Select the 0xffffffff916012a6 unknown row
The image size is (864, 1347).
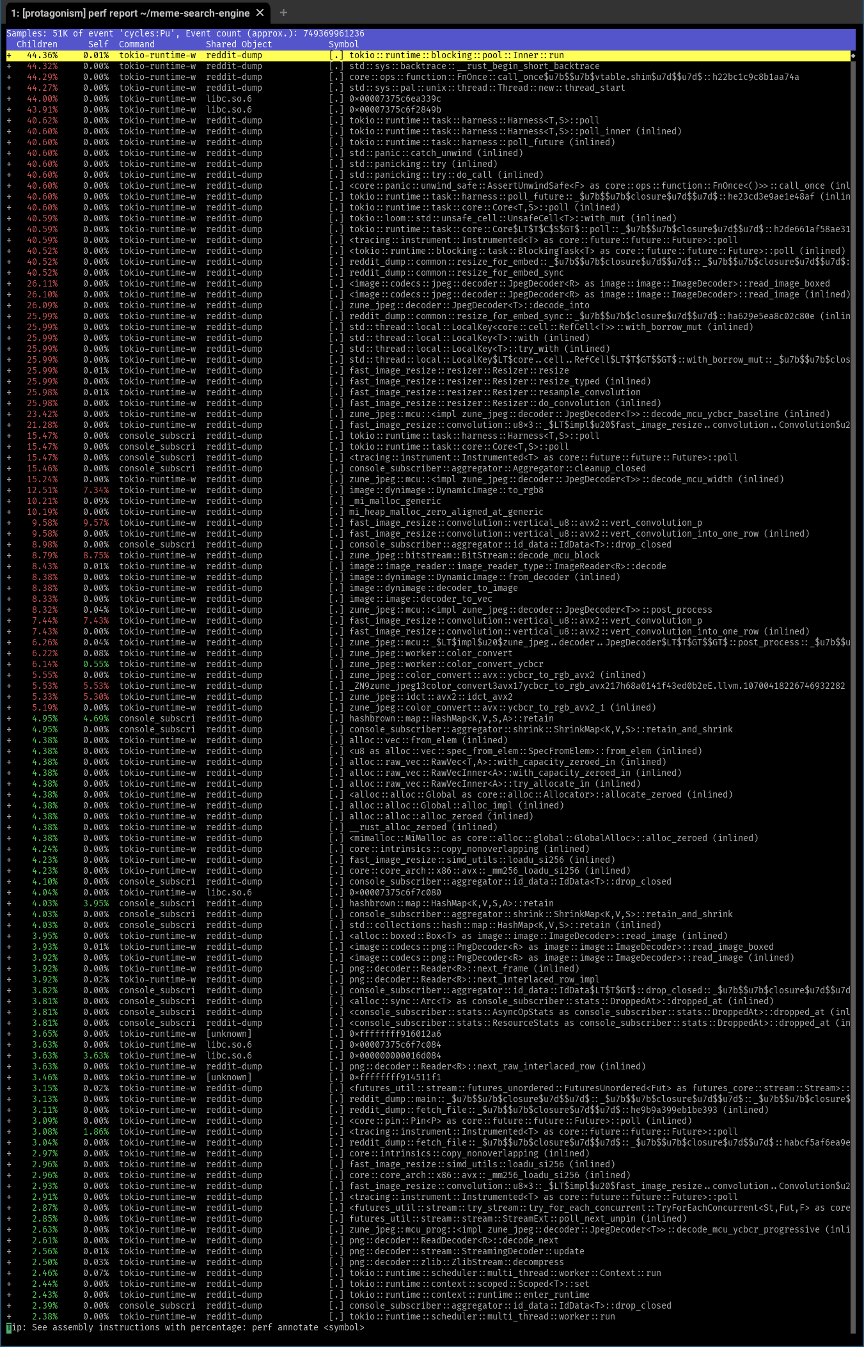[428, 1034]
